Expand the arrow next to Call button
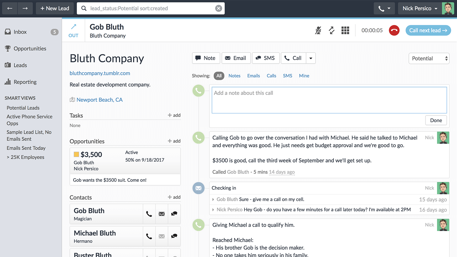Image resolution: width=457 pixels, height=257 pixels. click(x=311, y=58)
